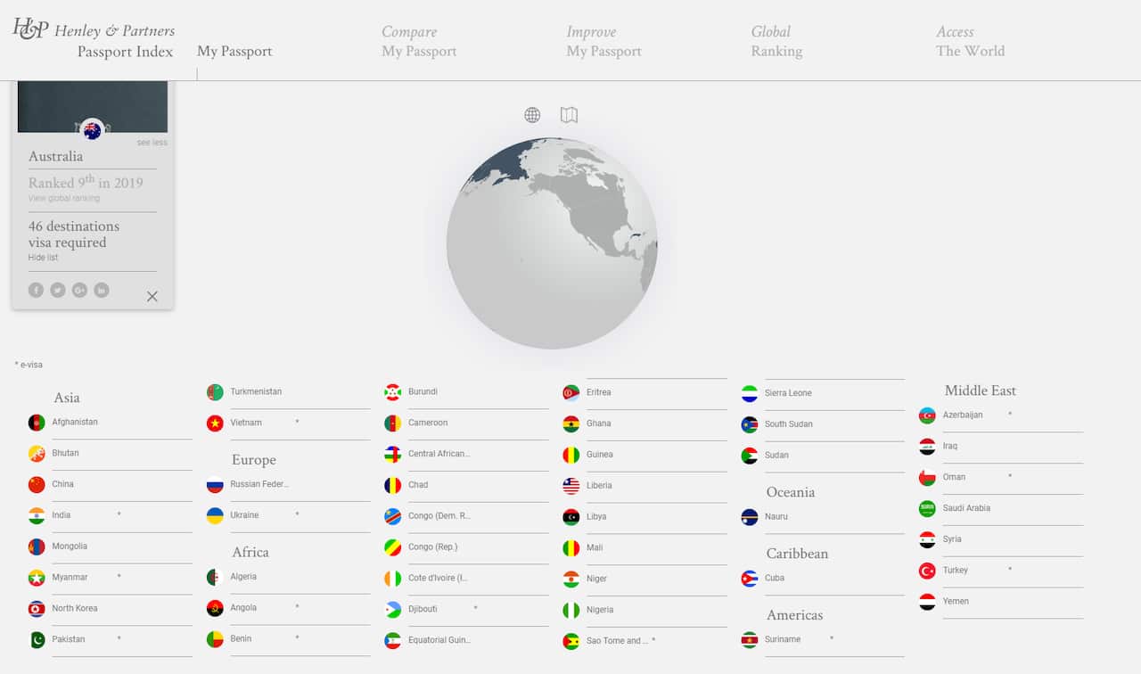Collapse the passport card with see less
1141x674 pixels.
152,142
